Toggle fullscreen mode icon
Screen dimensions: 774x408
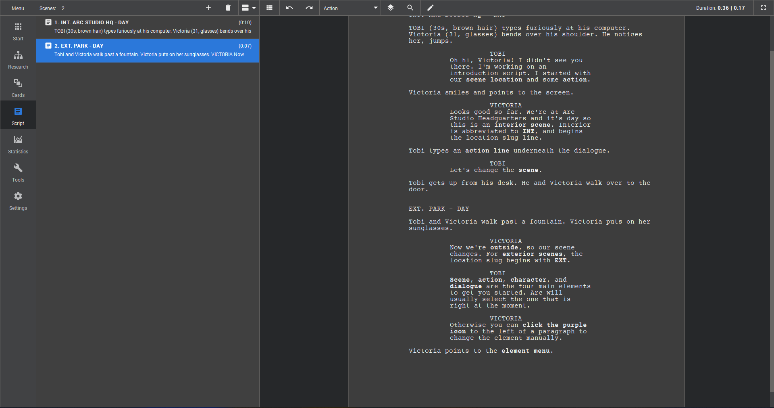click(x=764, y=8)
